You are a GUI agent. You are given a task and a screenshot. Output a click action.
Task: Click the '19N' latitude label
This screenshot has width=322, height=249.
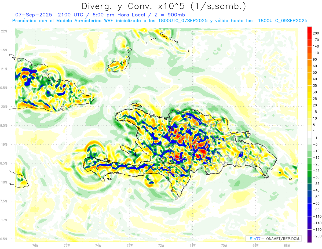[4, 145]
